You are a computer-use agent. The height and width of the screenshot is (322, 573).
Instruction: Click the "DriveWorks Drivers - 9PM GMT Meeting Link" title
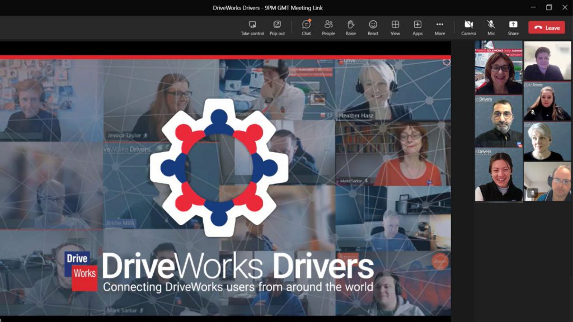pyautogui.click(x=267, y=8)
